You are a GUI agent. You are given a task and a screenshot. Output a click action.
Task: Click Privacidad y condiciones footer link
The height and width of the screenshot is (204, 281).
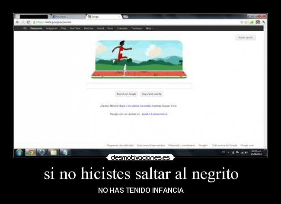[x=182, y=145]
